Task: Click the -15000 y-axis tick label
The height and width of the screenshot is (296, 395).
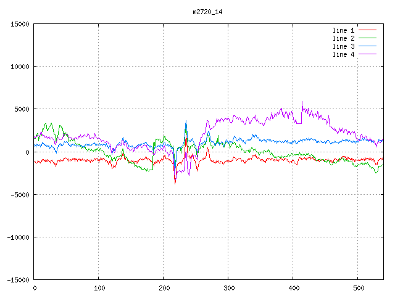Action: [x=18, y=279]
